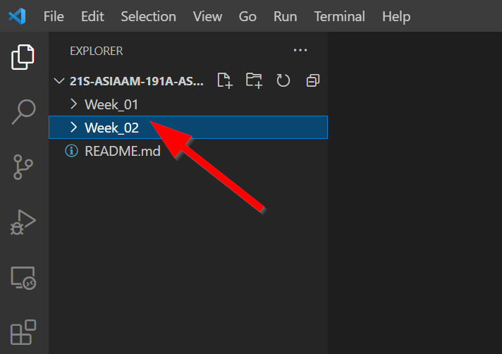Open the Explorer view in activity bar
The height and width of the screenshot is (354, 502).
point(23,57)
